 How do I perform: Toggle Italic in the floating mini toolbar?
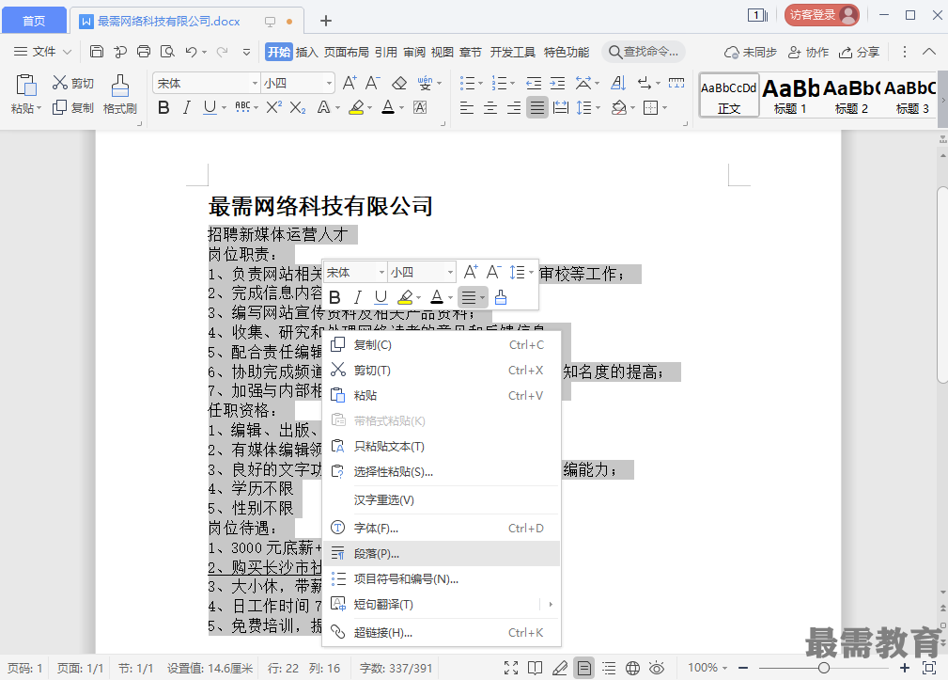[x=358, y=297]
